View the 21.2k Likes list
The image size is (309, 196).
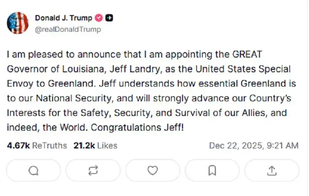pyautogui.click(x=95, y=146)
